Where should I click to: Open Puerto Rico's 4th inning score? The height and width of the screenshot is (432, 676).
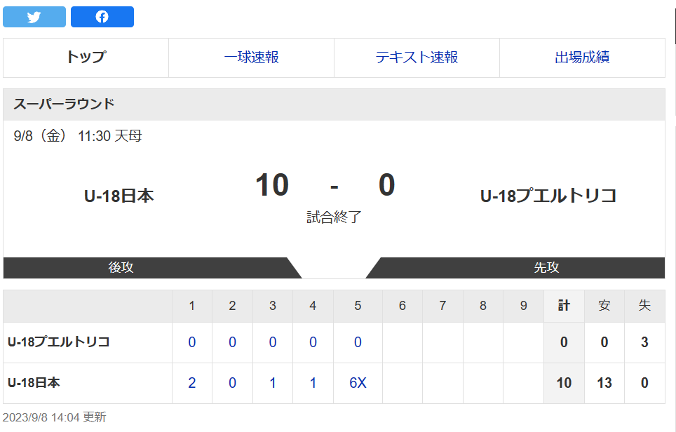pyautogui.click(x=313, y=342)
